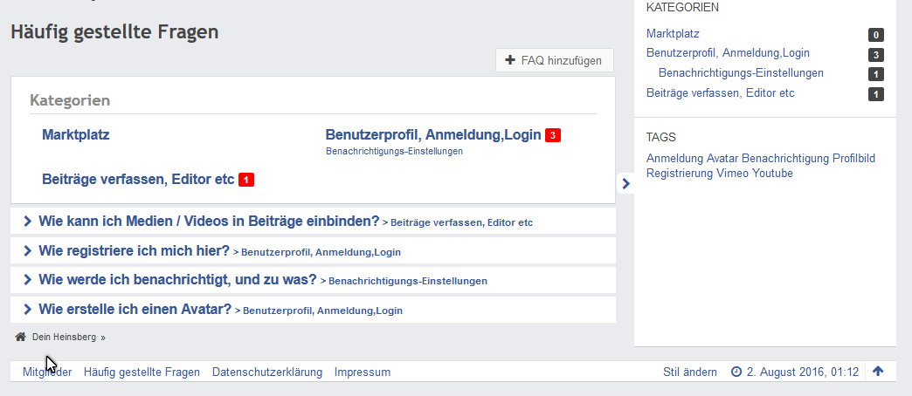
Task: Click sidebar count badge for Benachrichtigungs-Einstellungen
Action: coord(875,74)
